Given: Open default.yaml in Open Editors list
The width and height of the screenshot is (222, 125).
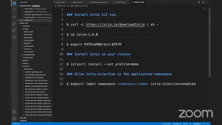Looking at the screenshot, I should [x=29, y=12].
